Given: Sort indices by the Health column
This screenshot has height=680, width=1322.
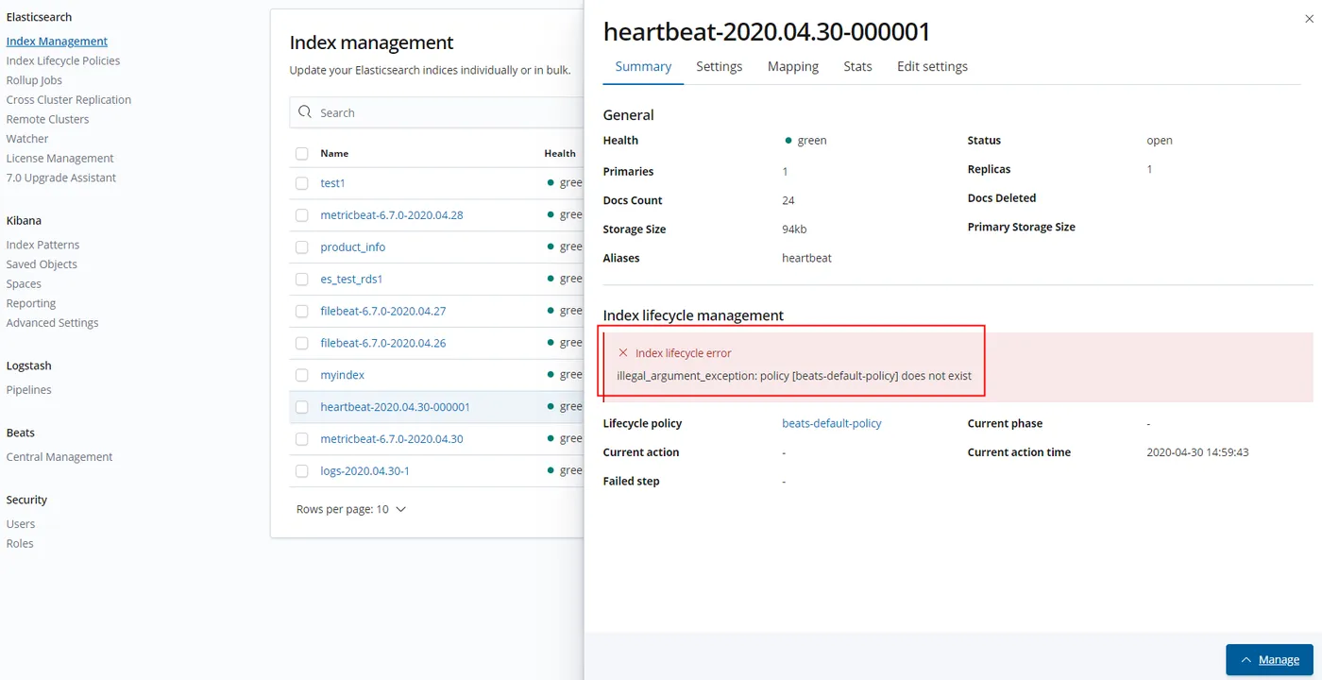Looking at the screenshot, I should [560, 153].
